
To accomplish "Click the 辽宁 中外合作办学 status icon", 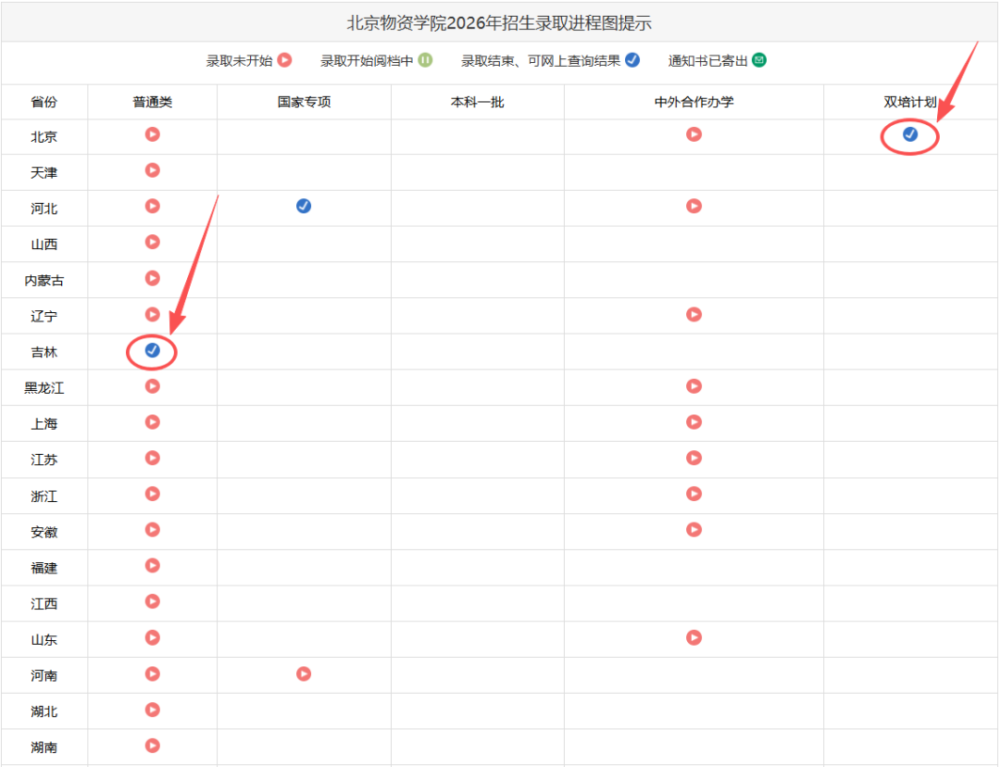I will 694,314.
